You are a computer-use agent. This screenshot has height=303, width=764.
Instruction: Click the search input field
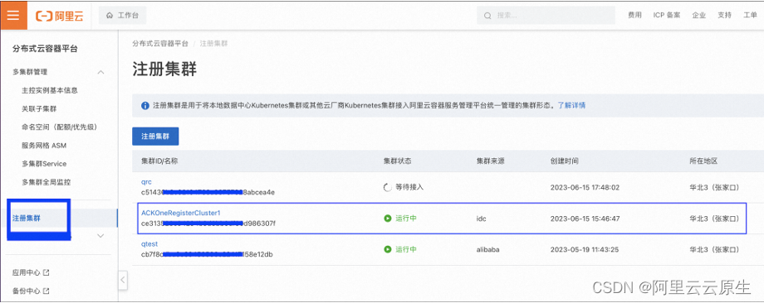tap(546, 16)
